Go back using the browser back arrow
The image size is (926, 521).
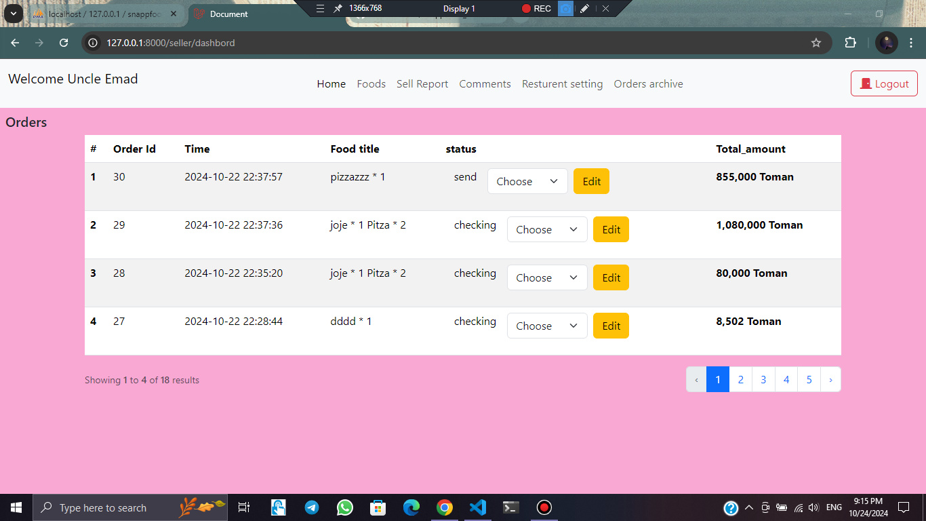coord(15,43)
